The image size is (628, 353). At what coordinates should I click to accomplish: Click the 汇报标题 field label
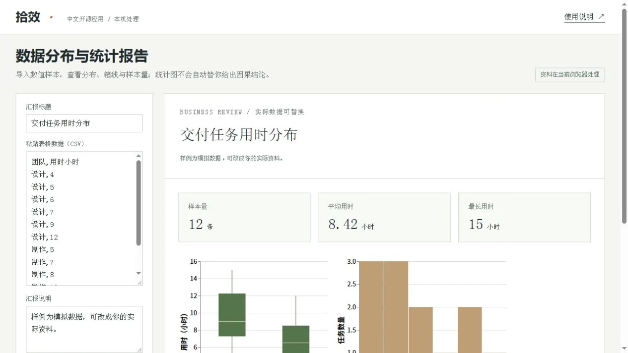(x=39, y=107)
